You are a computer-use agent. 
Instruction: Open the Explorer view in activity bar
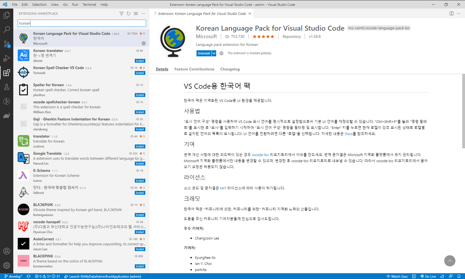pos(7,15)
